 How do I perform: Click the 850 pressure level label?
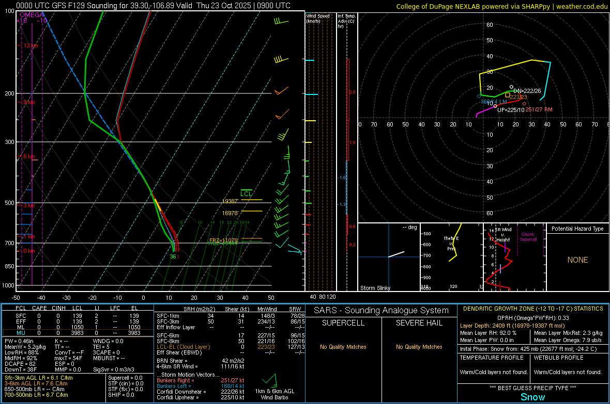(9, 266)
